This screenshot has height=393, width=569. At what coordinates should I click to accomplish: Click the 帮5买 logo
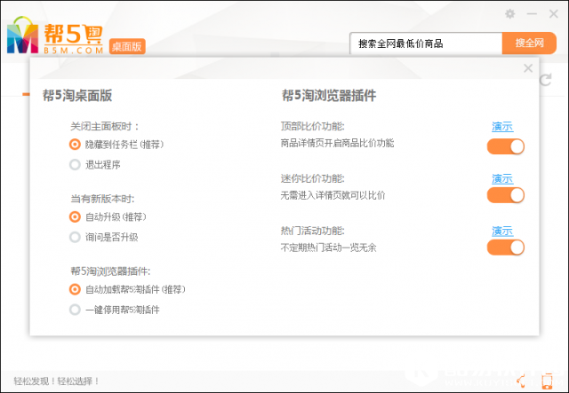pyautogui.click(x=55, y=35)
